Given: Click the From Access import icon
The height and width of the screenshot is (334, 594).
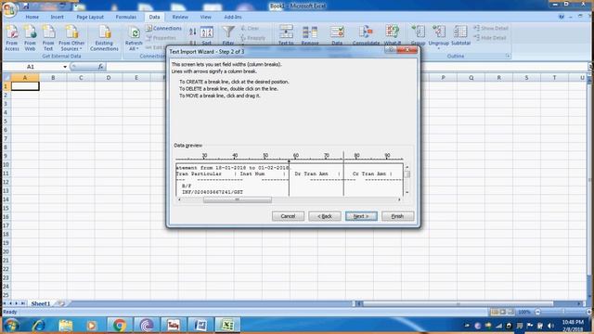Looking at the screenshot, I should (12, 38).
